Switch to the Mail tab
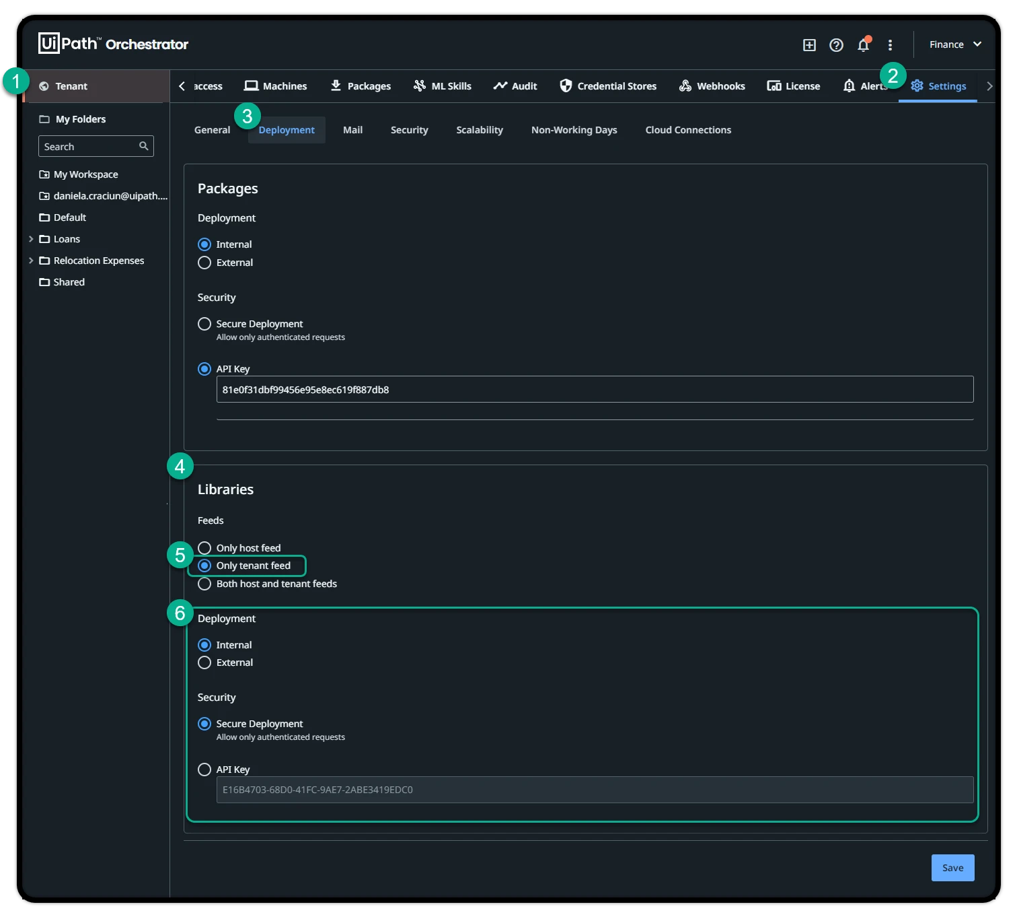This screenshot has width=1017, height=919. point(352,130)
